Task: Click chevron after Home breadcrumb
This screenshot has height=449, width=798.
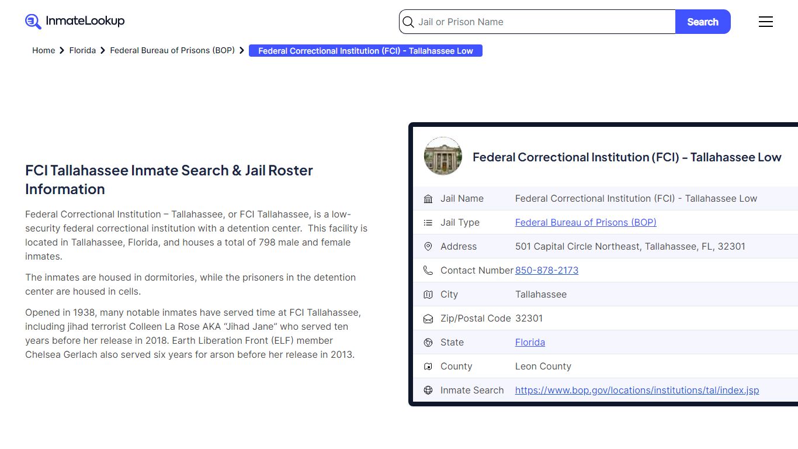Action: [x=62, y=50]
